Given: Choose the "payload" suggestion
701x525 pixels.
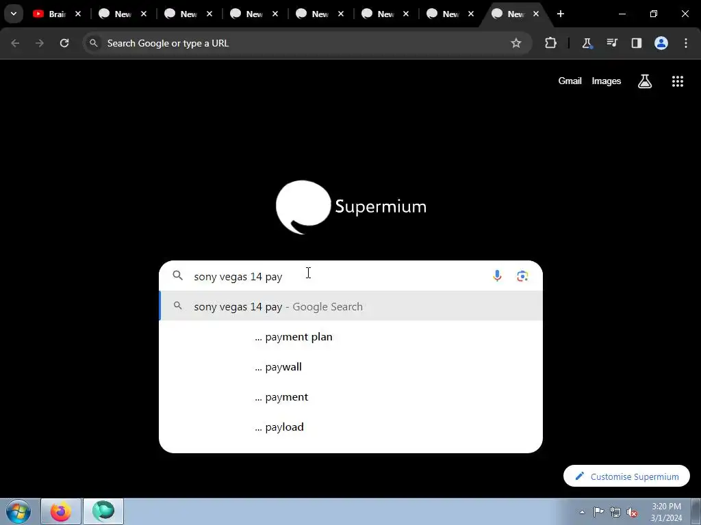Looking at the screenshot, I should point(351,427).
